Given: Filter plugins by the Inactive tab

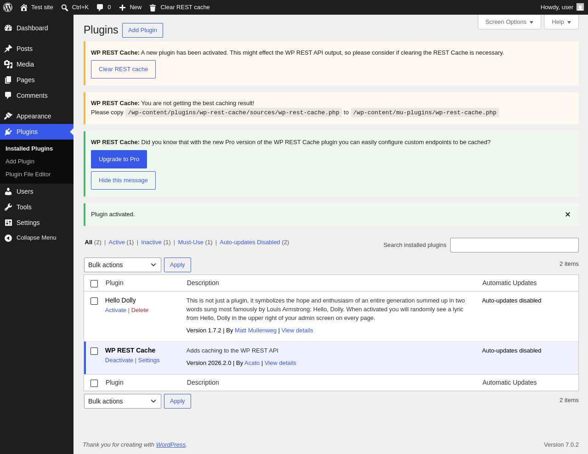Looking at the screenshot, I should pyautogui.click(x=151, y=242).
